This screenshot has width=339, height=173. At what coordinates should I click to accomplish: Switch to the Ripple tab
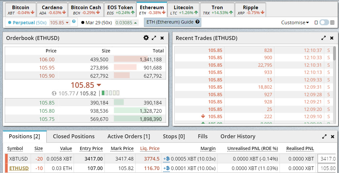[x=250, y=10]
